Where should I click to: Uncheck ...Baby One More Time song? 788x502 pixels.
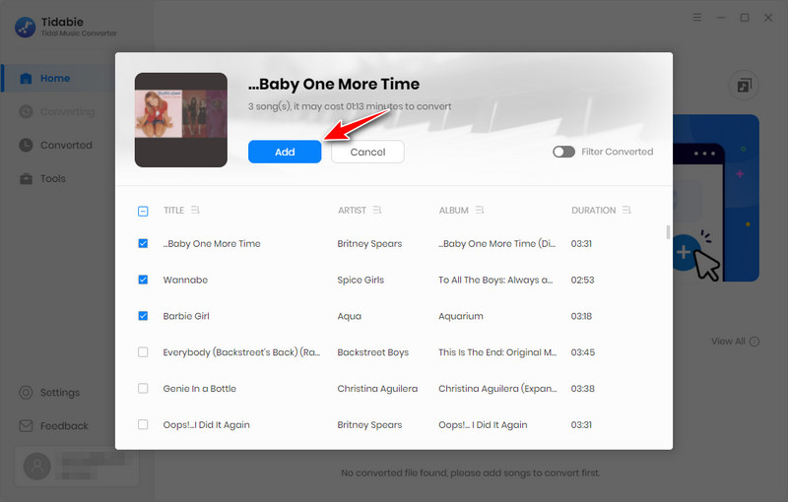tap(143, 243)
